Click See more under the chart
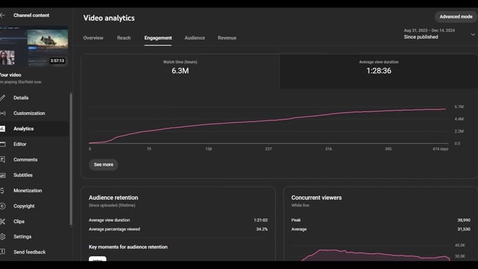 103,164
